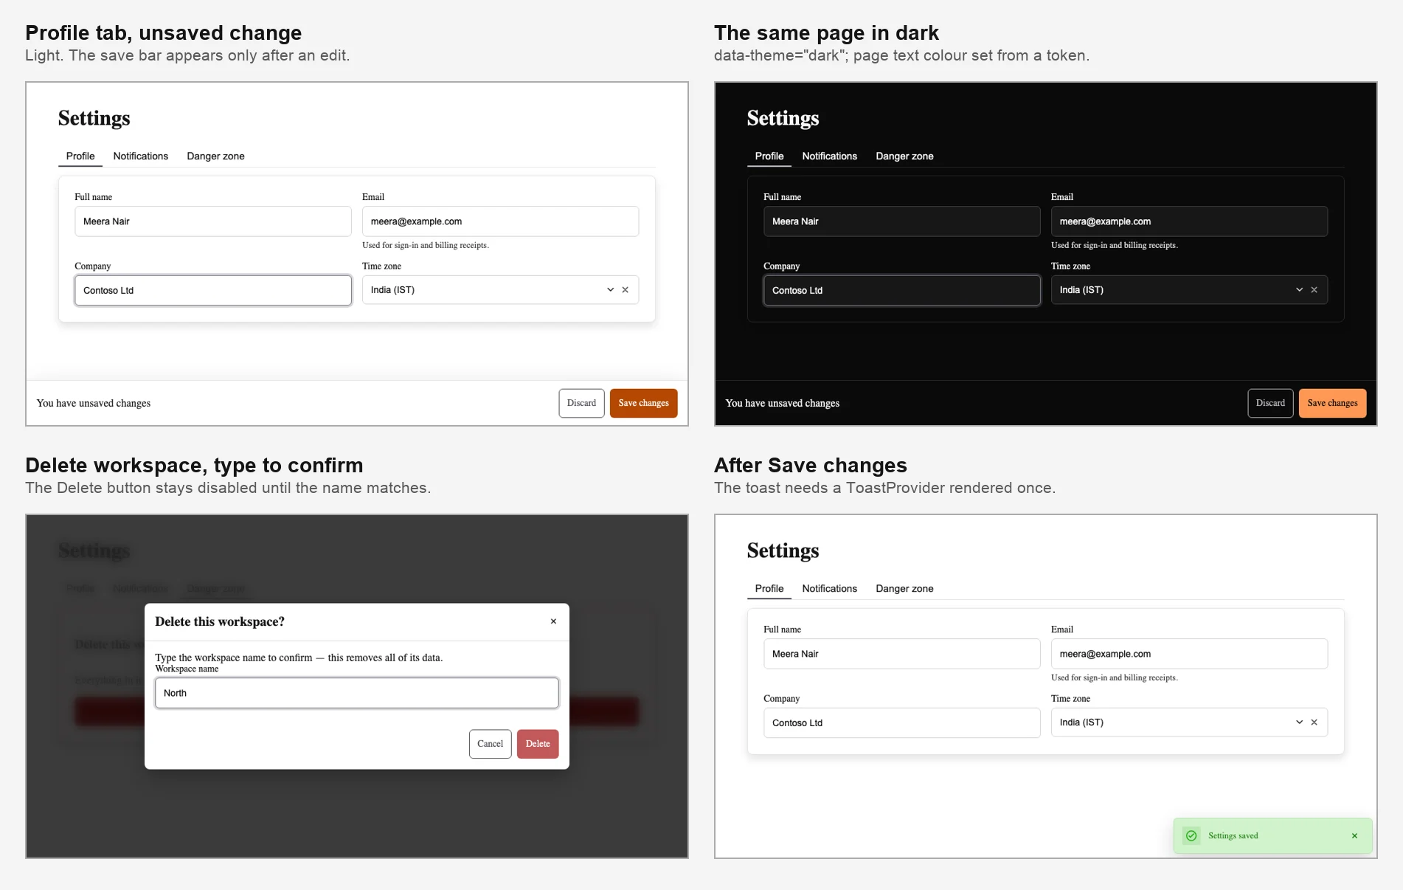Dismiss the Settings saved toast
Image resolution: width=1403 pixels, height=890 pixels.
pyautogui.click(x=1354, y=836)
